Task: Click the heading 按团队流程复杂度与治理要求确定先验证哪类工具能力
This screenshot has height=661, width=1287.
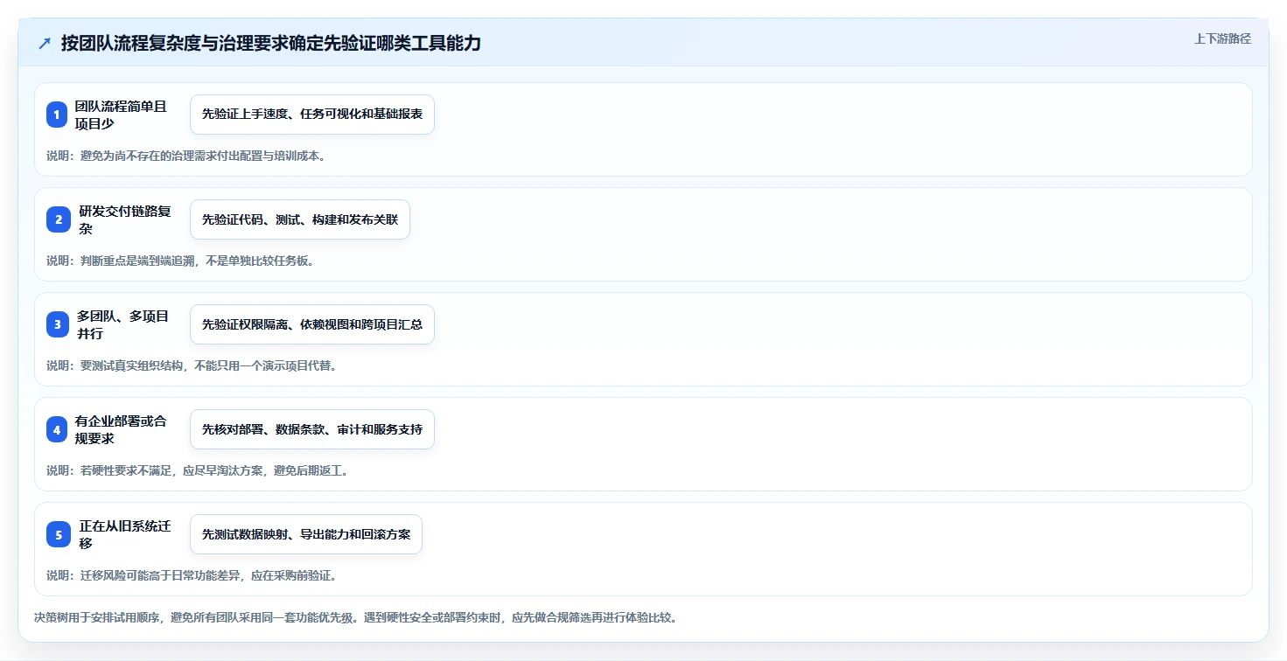Action: point(271,44)
